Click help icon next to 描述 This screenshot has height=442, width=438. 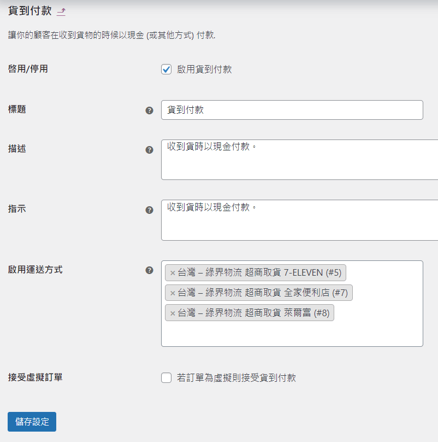coord(149,150)
